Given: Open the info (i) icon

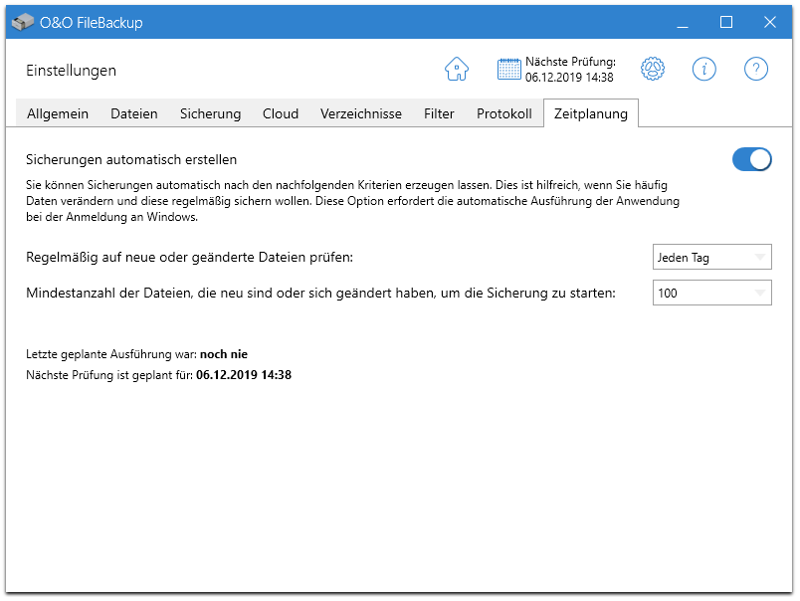Looking at the screenshot, I should click(x=704, y=69).
